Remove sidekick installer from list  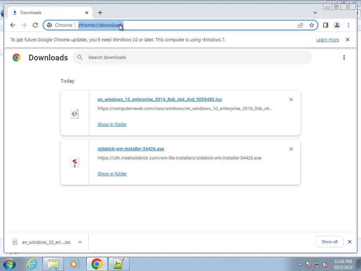pos(291,149)
